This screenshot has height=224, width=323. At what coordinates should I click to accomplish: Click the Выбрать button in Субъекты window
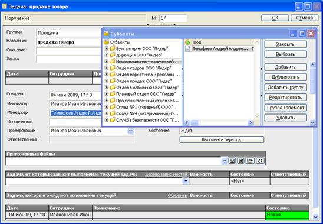(x=285, y=54)
